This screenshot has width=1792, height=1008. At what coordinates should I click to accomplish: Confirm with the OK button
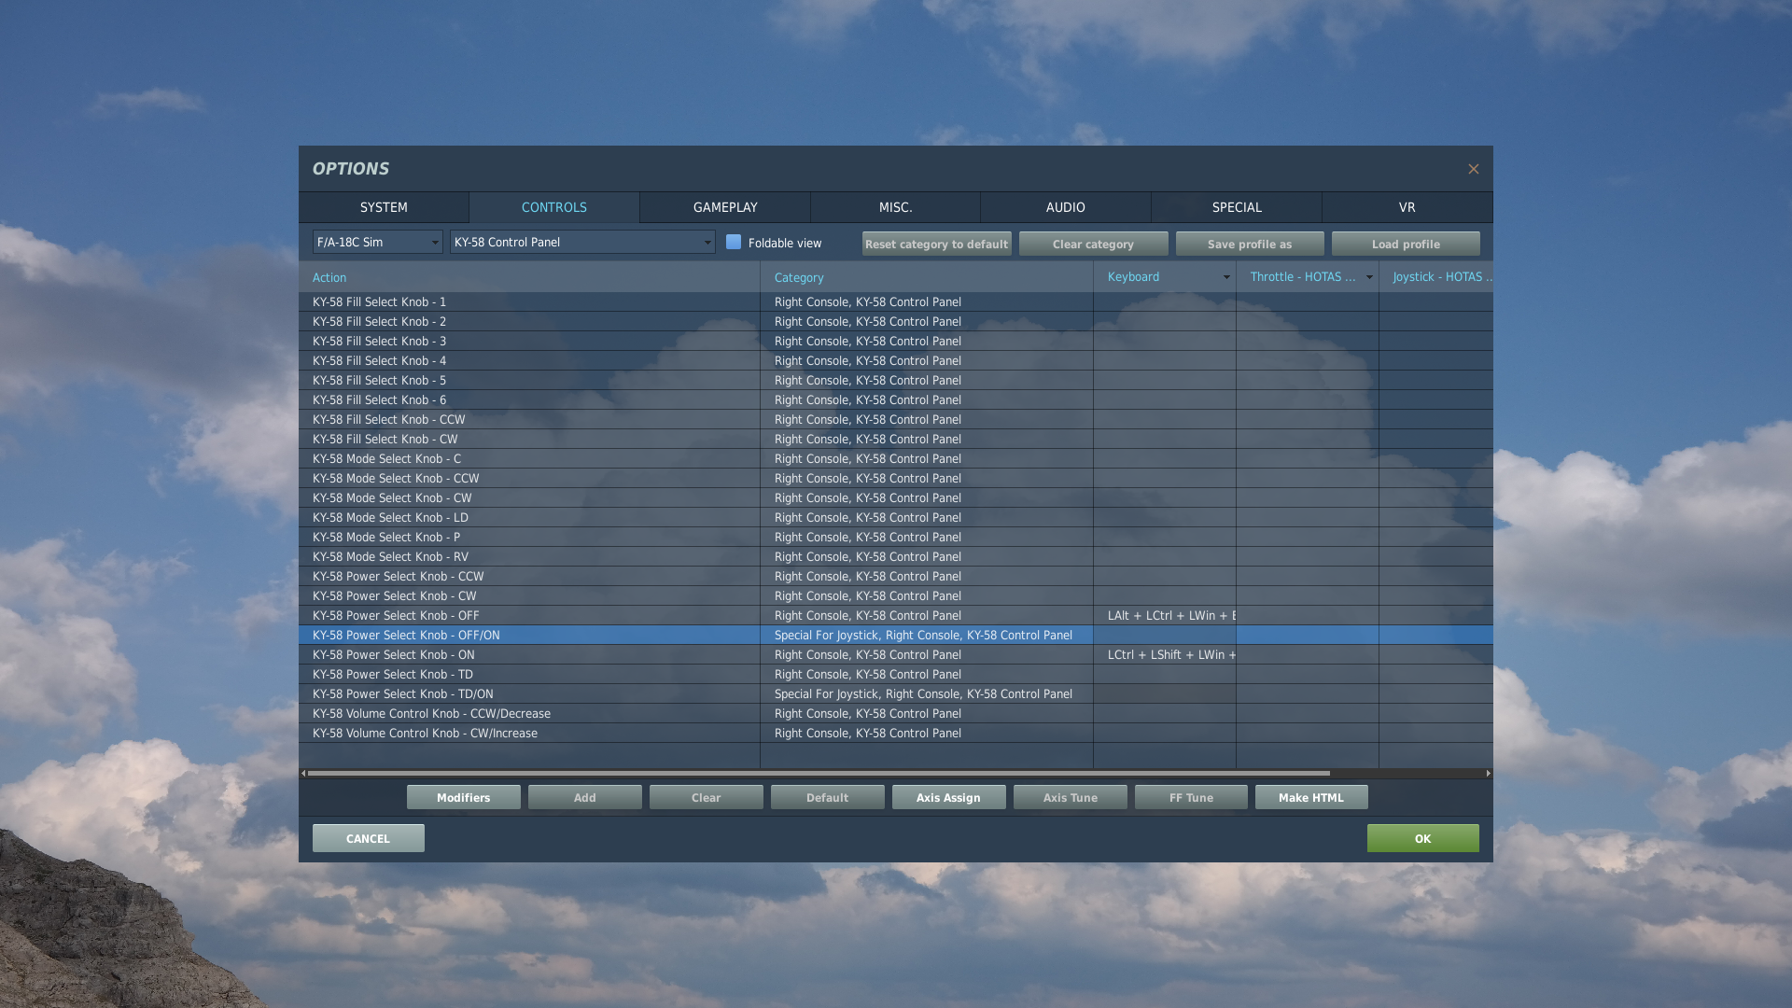point(1423,838)
